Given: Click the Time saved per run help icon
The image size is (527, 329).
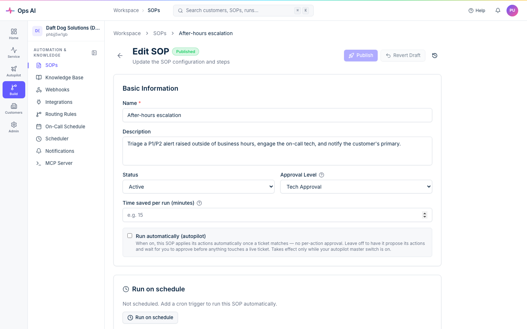Looking at the screenshot, I should coord(199,203).
